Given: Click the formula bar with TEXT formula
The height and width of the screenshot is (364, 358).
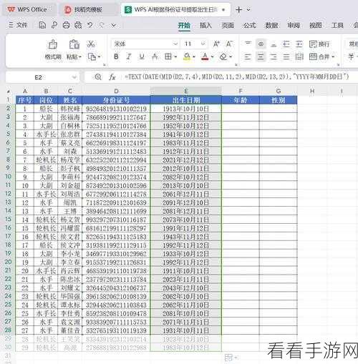Looking at the screenshot, I should pyautogui.click(x=236, y=77).
